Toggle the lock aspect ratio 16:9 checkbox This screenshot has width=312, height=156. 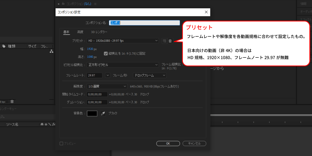[x=106, y=53]
